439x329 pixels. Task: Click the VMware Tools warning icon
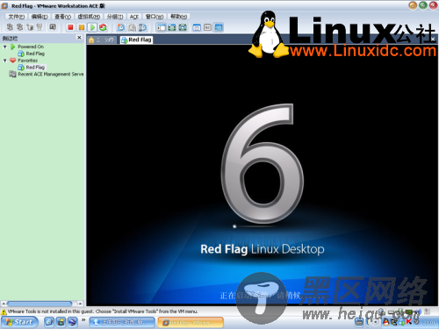[x=4, y=311]
